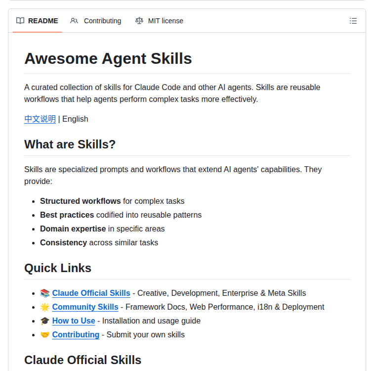Click the Consistency bullet text
The width and height of the screenshot is (374, 371).
pos(99,242)
